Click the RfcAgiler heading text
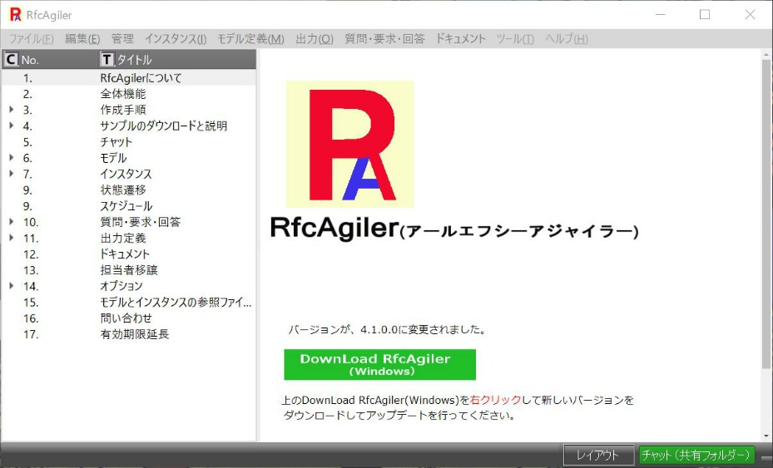The height and width of the screenshot is (468, 773). tap(334, 228)
